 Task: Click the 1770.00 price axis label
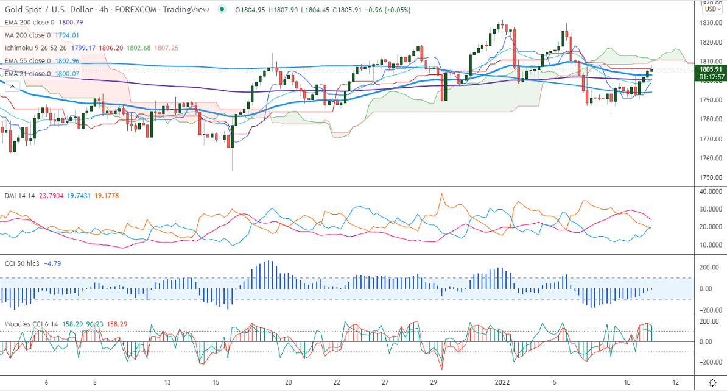[711, 139]
